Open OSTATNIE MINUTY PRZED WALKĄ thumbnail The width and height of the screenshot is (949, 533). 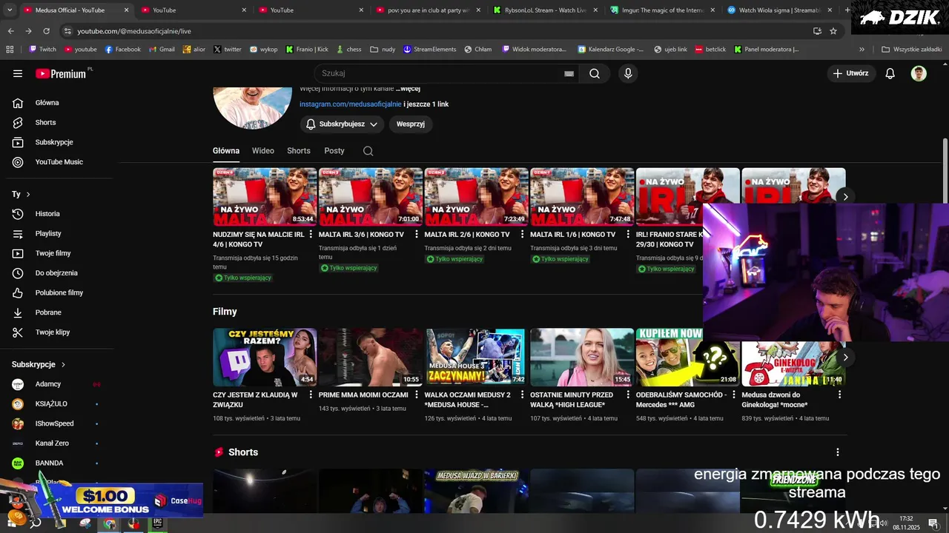[582, 358]
